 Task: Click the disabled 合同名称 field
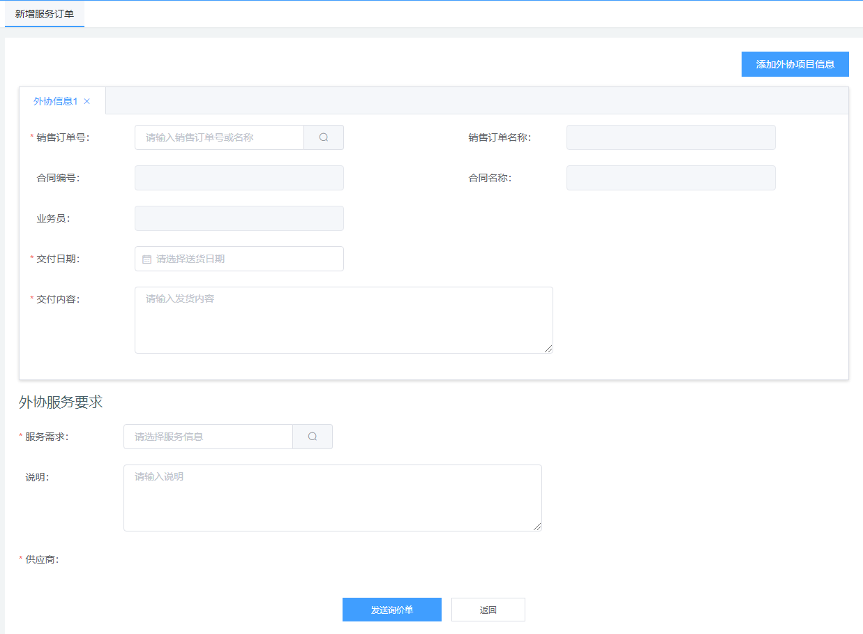click(670, 178)
